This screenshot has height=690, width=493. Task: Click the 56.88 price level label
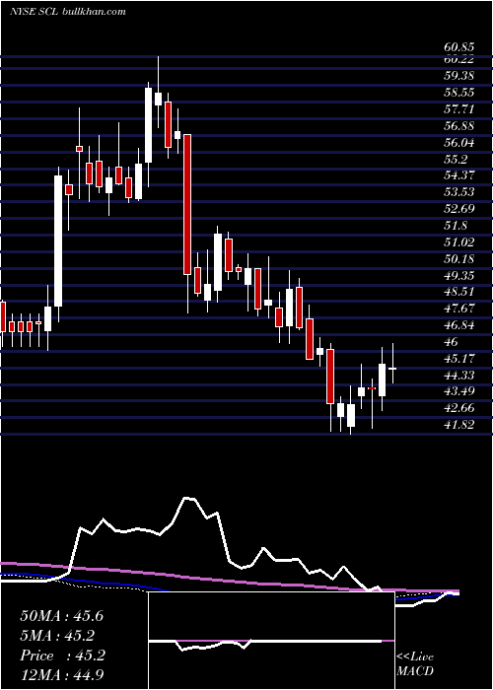tap(458, 126)
